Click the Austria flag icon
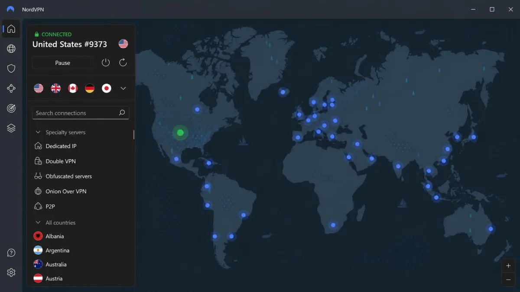 (x=38, y=279)
